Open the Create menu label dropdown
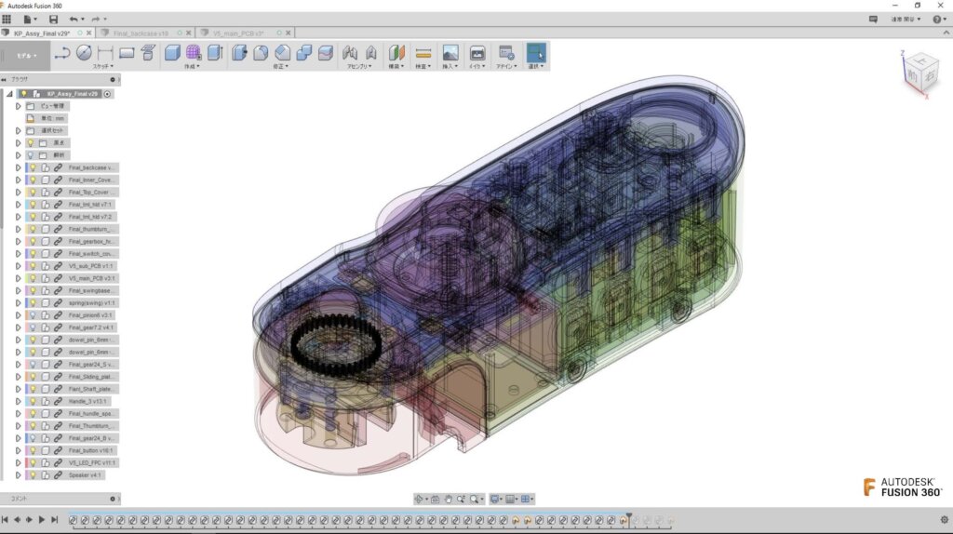953x534 pixels. [192, 66]
